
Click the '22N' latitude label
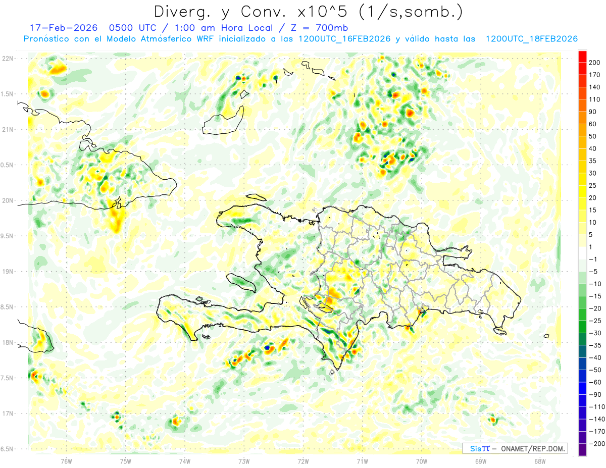7,58
